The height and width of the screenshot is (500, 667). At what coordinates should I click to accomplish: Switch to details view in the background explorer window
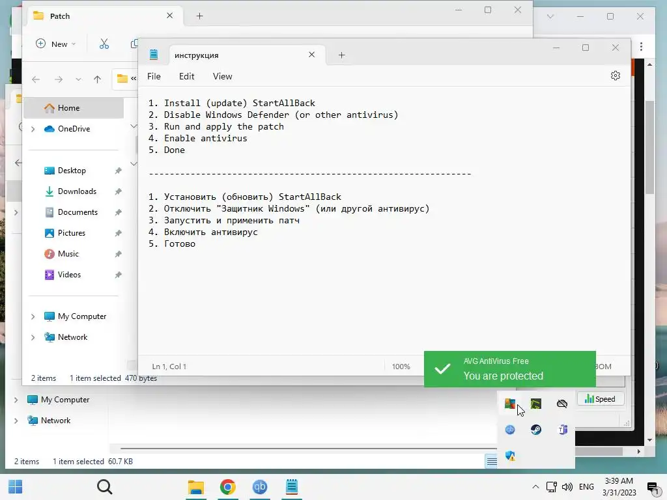point(491,461)
